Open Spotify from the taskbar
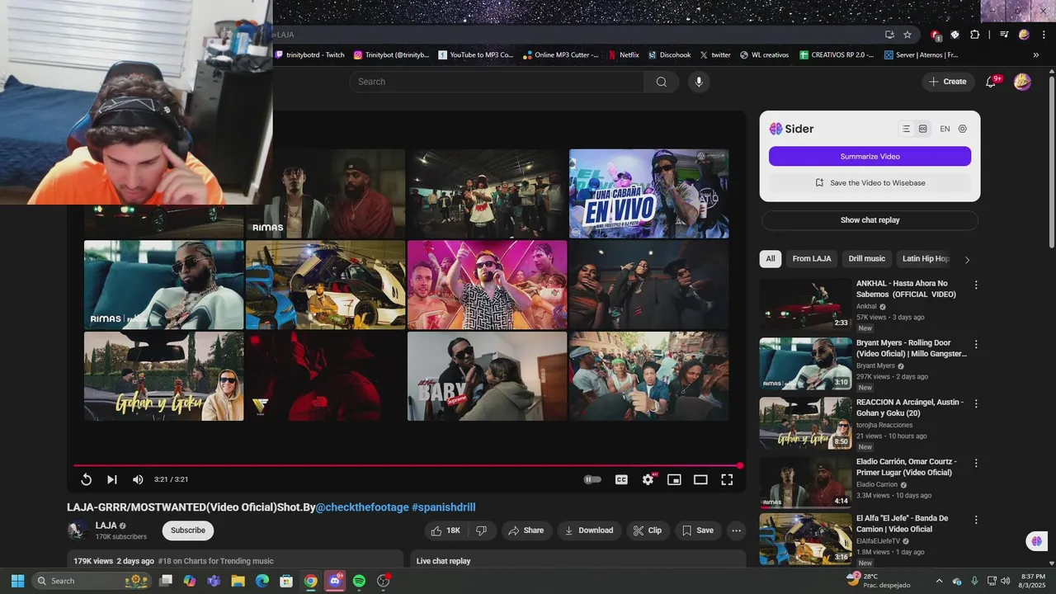 pos(359,581)
